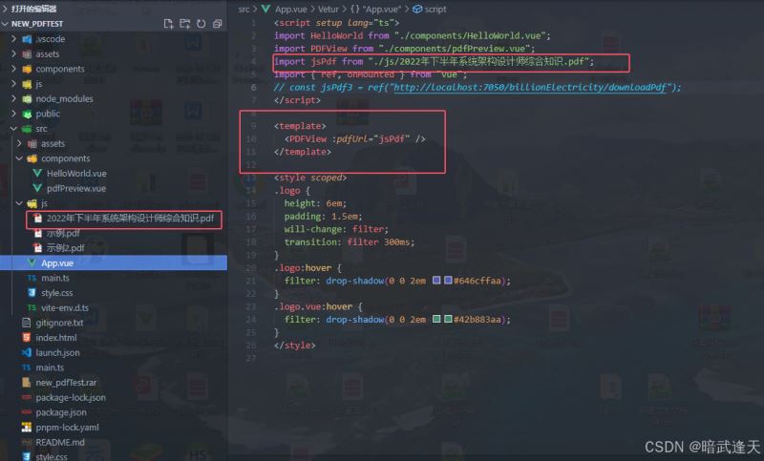Open index.html from the file tree
This screenshot has width=764, height=461.
coord(56,337)
